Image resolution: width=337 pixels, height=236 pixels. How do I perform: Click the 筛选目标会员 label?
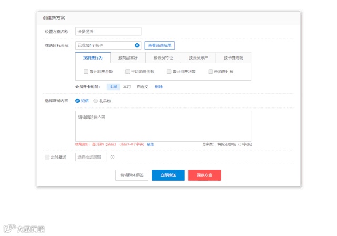coord(57,45)
